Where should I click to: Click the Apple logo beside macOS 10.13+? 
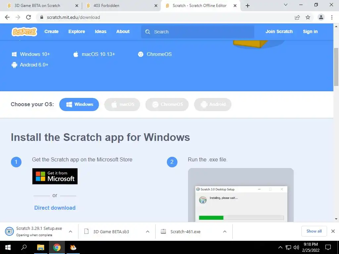click(76, 54)
